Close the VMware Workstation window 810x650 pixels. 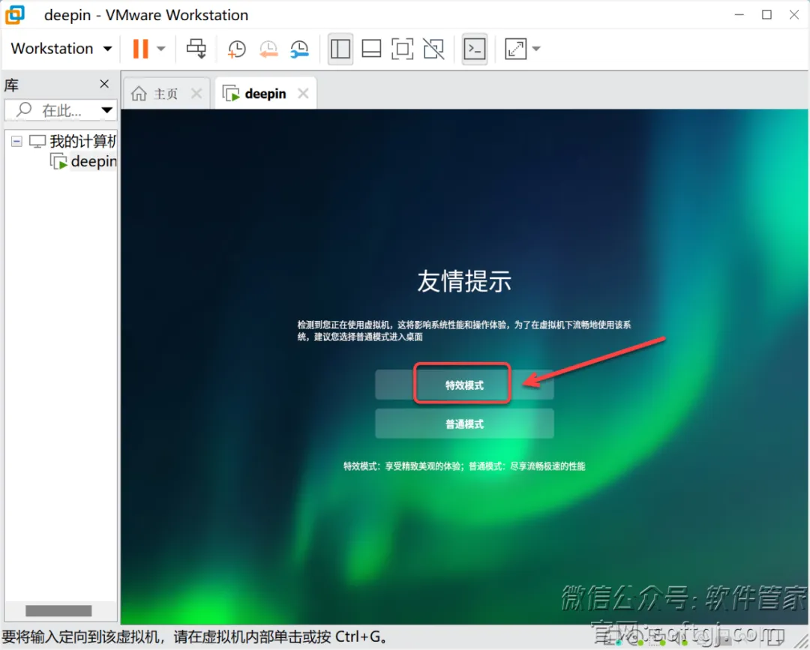click(x=794, y=15)
